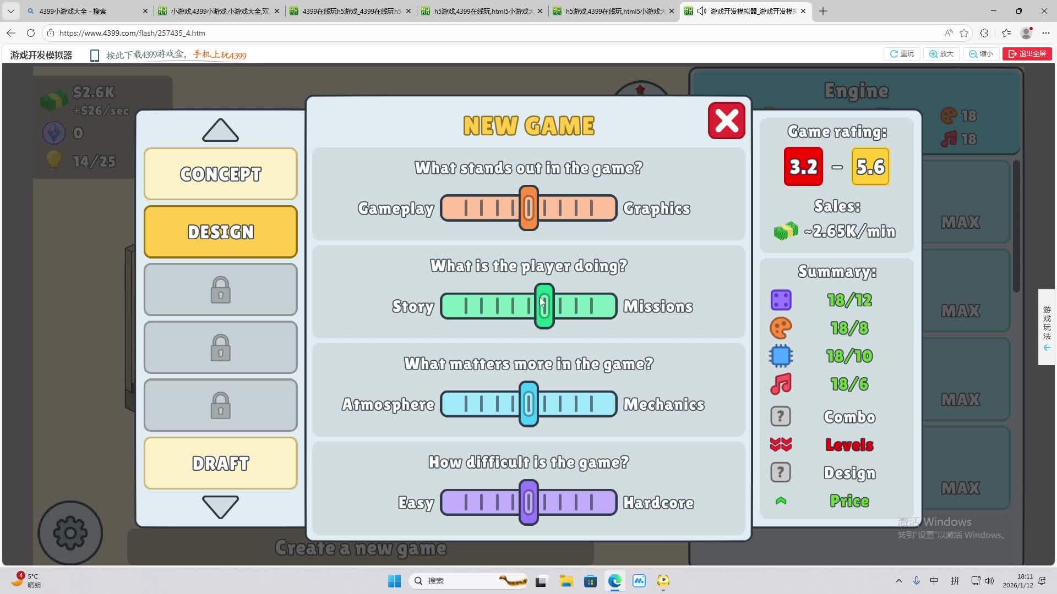This screenshot has width=1057, height=594.
Task: Expand the 游戏玩法 side panel arrow
Action: click(1047, 348)
